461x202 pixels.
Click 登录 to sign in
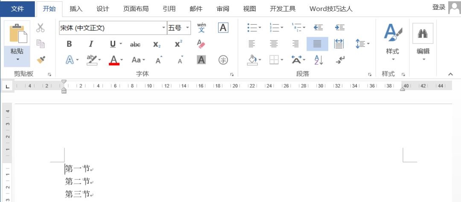coord(438,7)
